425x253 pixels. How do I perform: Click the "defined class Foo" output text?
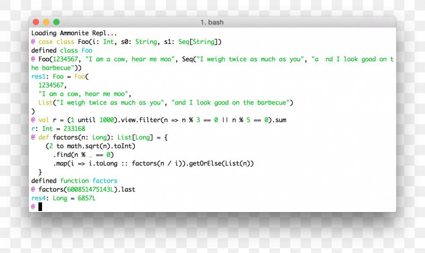pos(62,51)
